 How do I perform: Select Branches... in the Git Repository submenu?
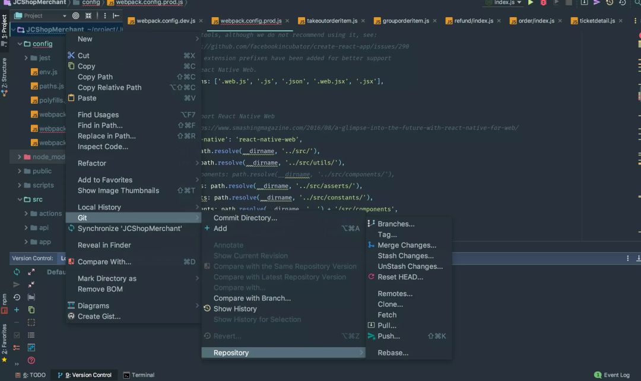[x=396, y=224]
